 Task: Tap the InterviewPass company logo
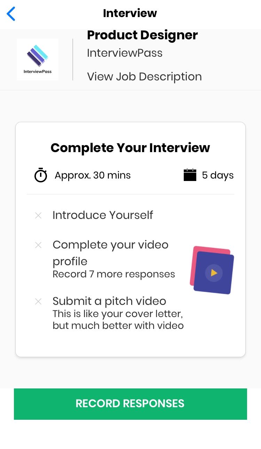click(38, 60)
